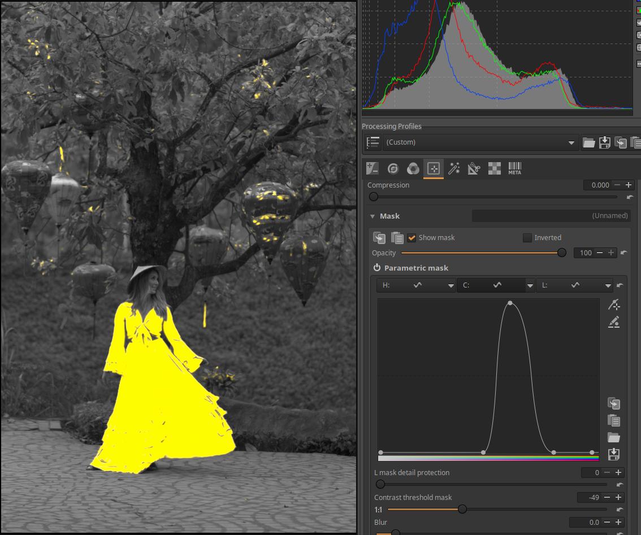Open the Transform tab with scissors icon
641x535 pixels.
(474, 168)
